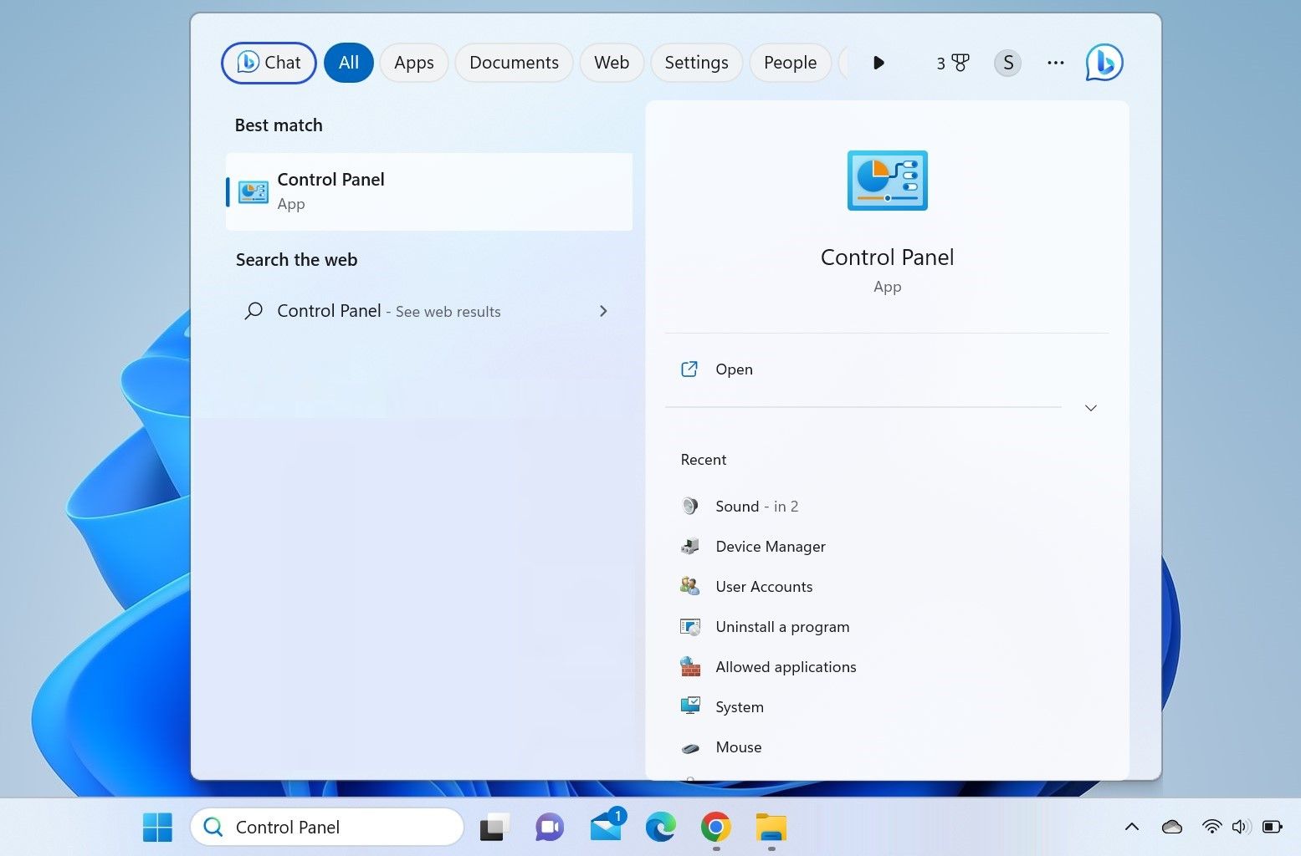Open Sound from the Recent list
Viewport: 1301px width, 856px height.
pos(737,506)
